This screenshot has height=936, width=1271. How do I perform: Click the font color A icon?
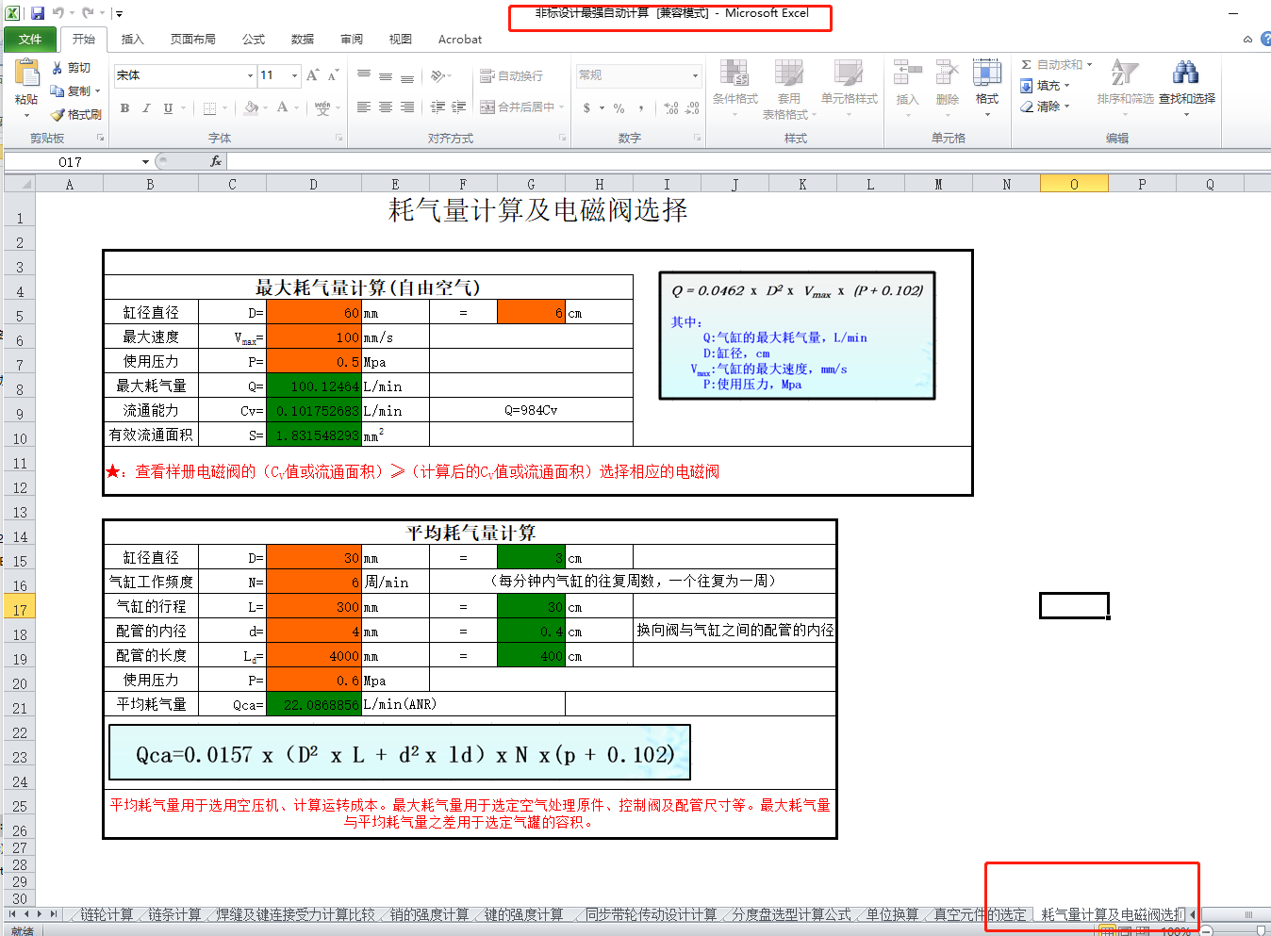pyautogui.click(x=282, y=108)
